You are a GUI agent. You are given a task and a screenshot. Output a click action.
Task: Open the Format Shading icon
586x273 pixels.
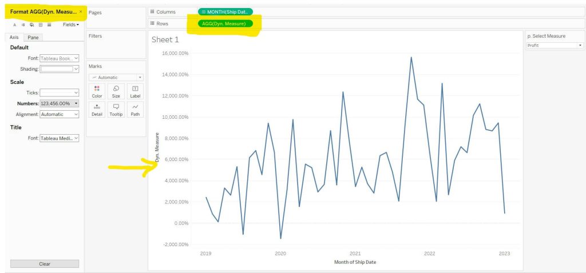[x=32, y=25]
